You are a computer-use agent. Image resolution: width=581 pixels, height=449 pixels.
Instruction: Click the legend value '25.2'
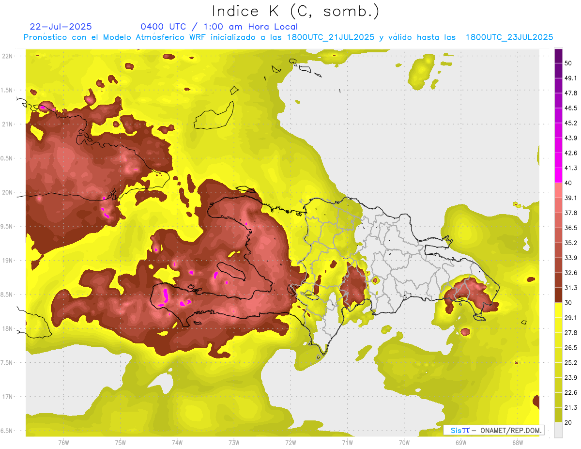(x=571, y=362)
